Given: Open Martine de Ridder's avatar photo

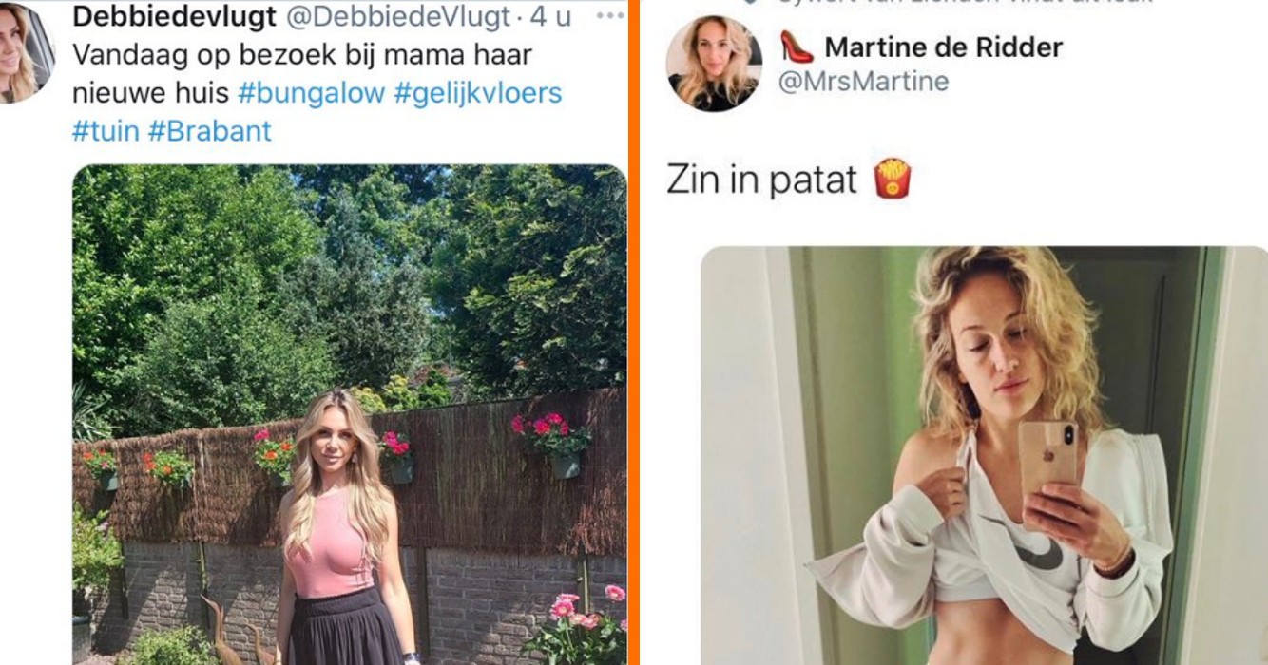Looking at the screenshot, I should coord(714,64).
